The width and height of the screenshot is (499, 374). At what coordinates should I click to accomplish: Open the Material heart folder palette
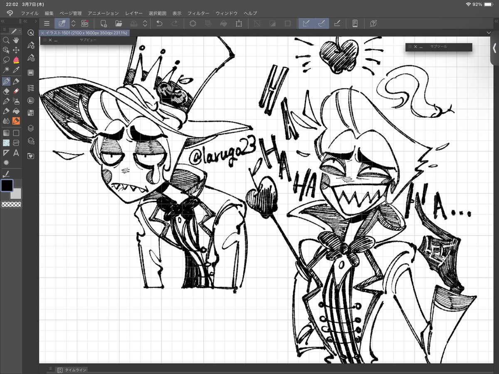31,156
